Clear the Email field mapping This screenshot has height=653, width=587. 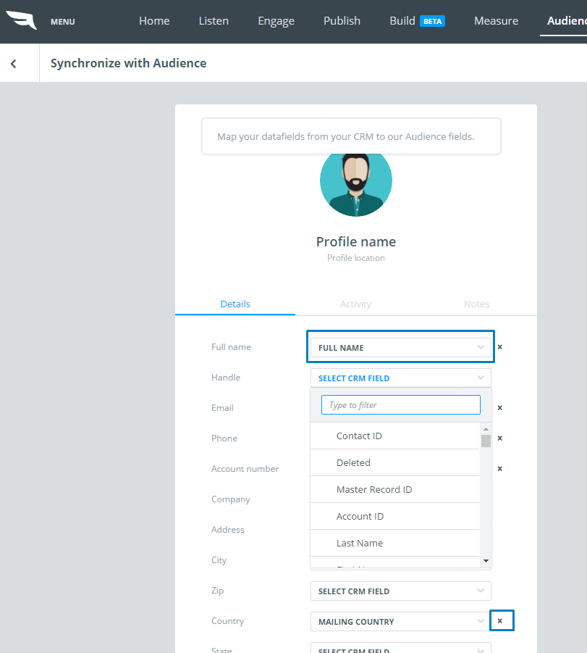[499, 408]
